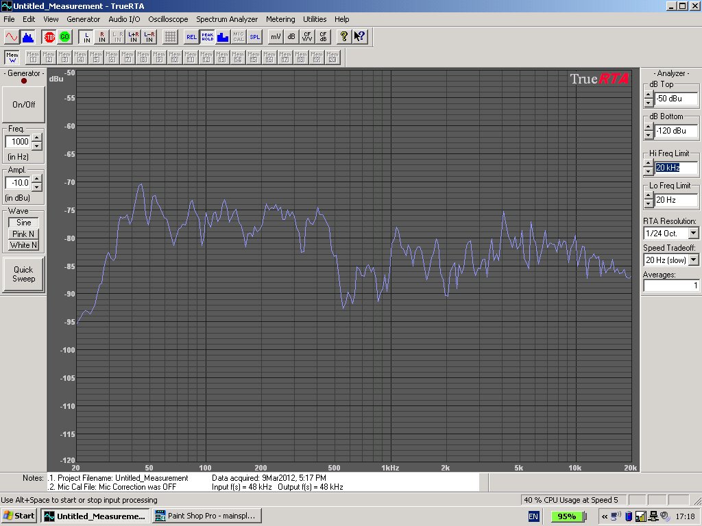Click the dB Bottom value field

point(676,131)
